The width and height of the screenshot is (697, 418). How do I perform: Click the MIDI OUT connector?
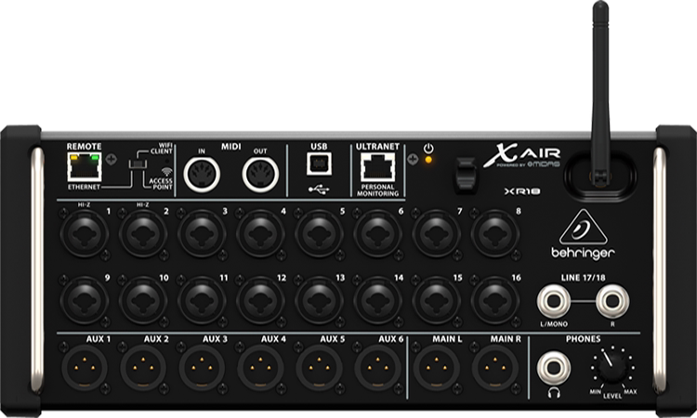point(260,174)
